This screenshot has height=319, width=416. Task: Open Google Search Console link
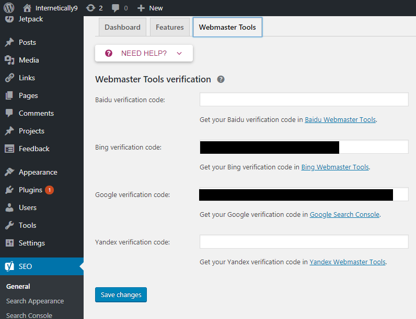(344, 214)
